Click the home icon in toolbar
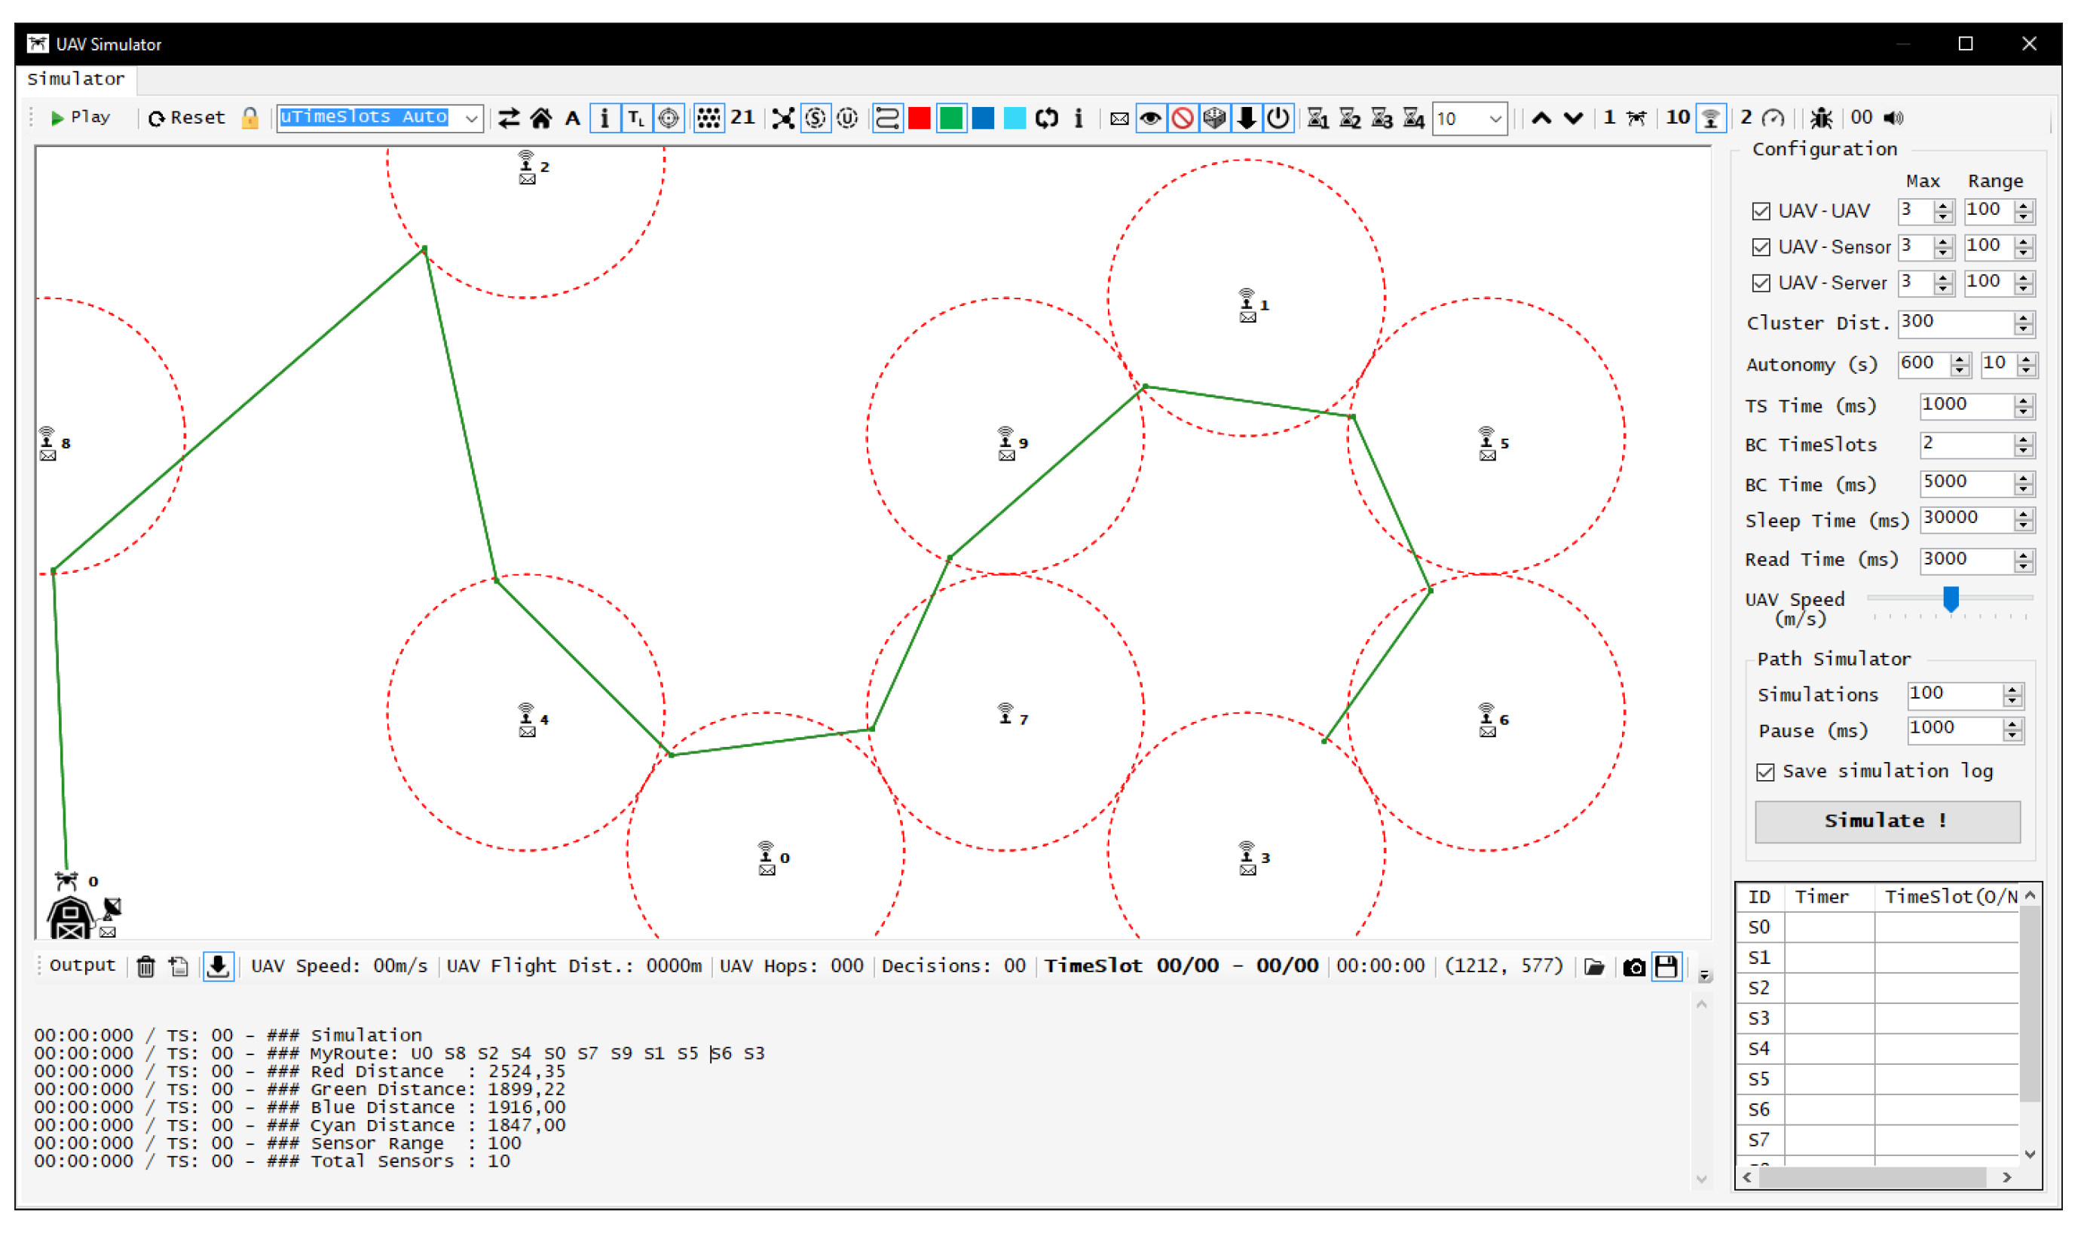2084x1233 pixels. (541, 118)
